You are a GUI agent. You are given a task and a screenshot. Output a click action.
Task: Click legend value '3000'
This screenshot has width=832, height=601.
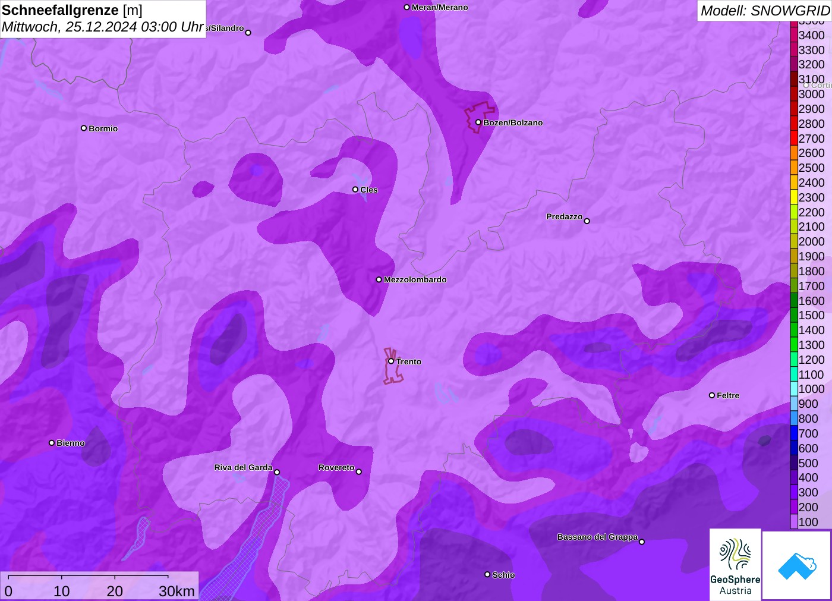tap(811, 94)
